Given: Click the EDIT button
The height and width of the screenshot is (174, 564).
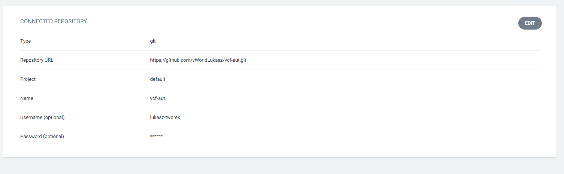Looking at the screenshot, I should pos(530,23).
